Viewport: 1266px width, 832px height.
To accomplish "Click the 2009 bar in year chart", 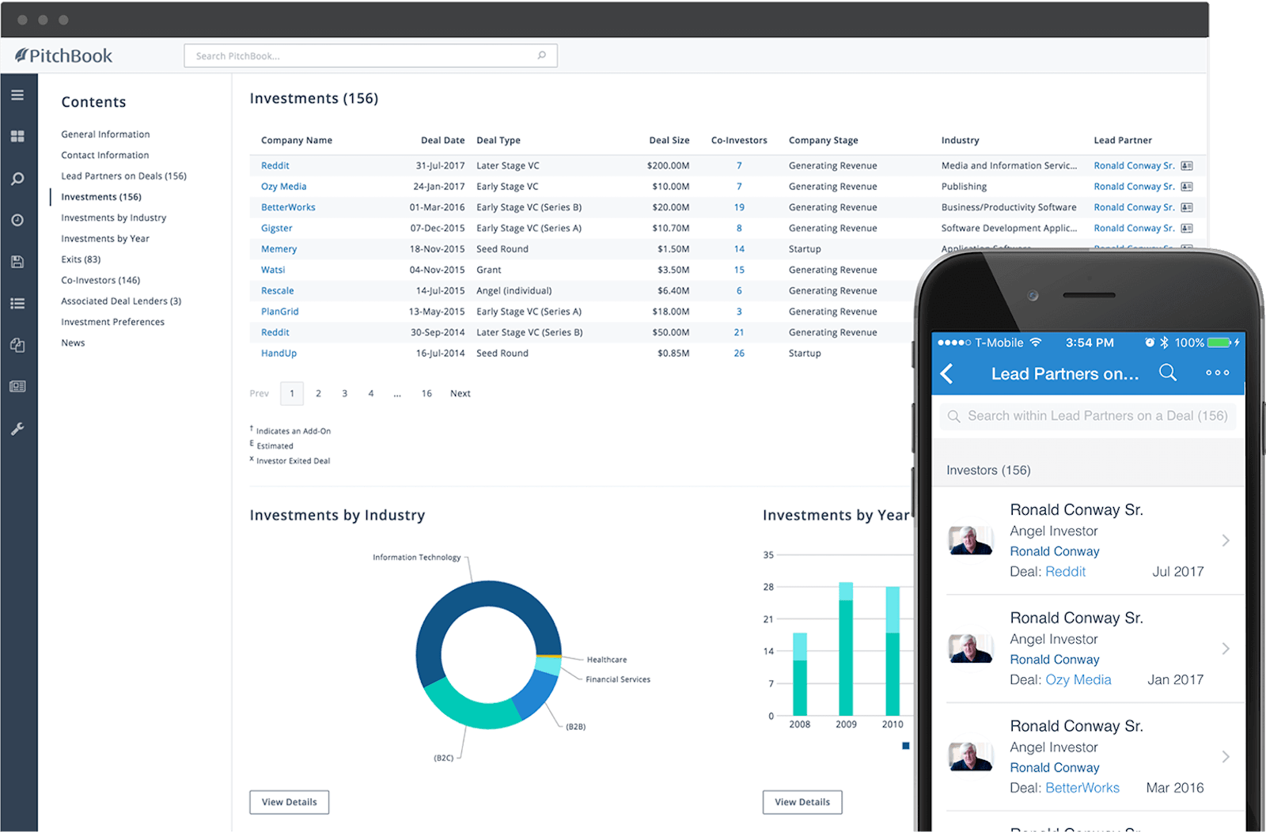I will point(846,649).
